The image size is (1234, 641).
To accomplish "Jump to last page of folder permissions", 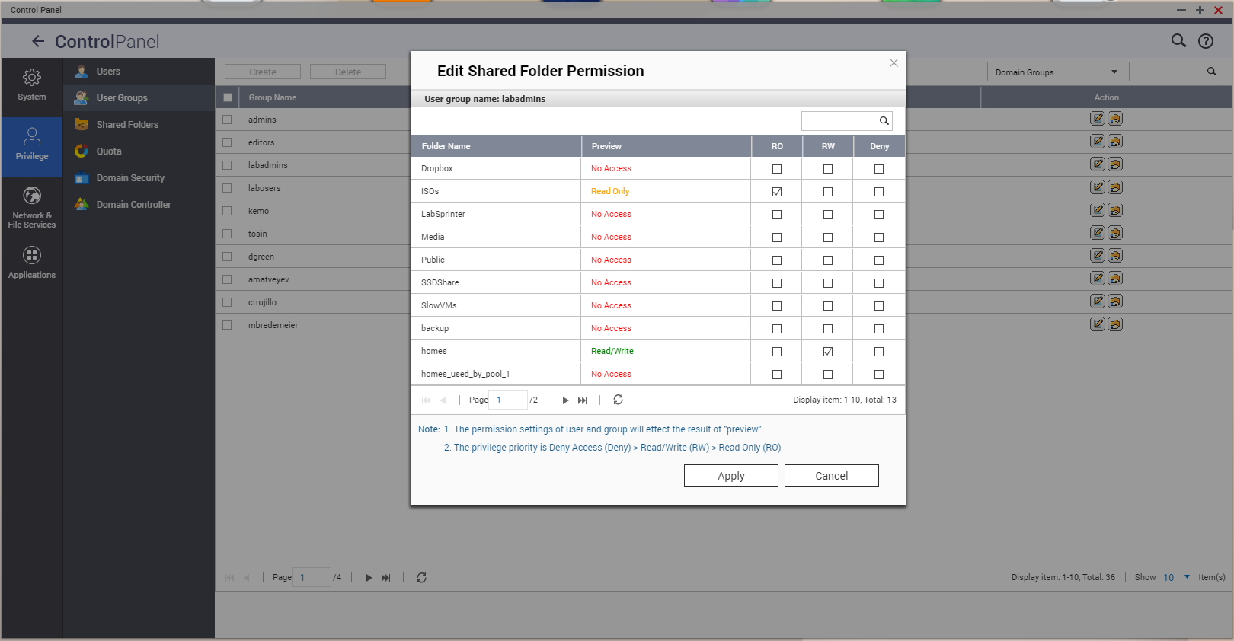I will (583, 400).
